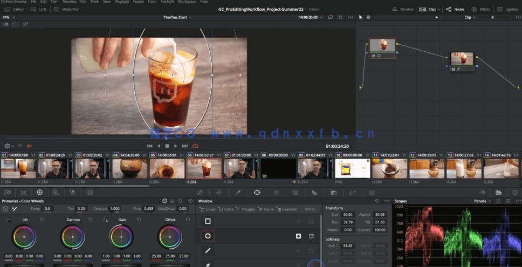
Task: Reset the Lift color wheel
Action: click(42, 220)
